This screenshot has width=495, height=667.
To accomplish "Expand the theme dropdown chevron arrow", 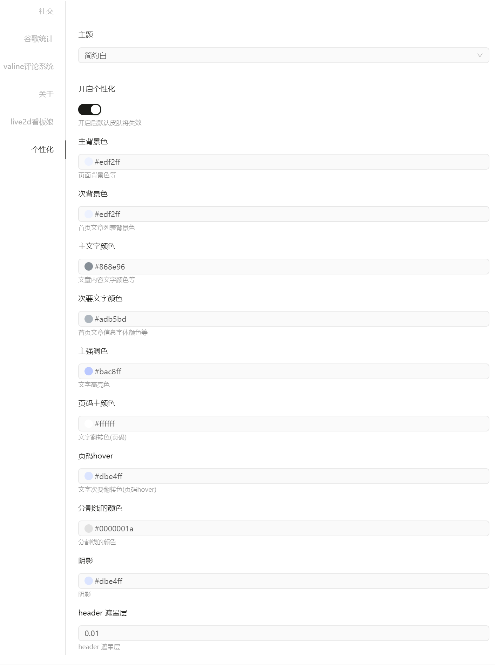I will [480, 55].
